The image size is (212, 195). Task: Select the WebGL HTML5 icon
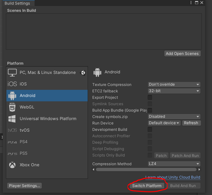pyautogui.click(x=12, y=107)
